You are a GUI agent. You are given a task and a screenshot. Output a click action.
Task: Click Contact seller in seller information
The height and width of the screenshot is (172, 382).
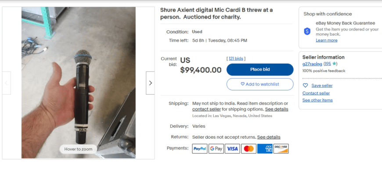coord(316,93)
